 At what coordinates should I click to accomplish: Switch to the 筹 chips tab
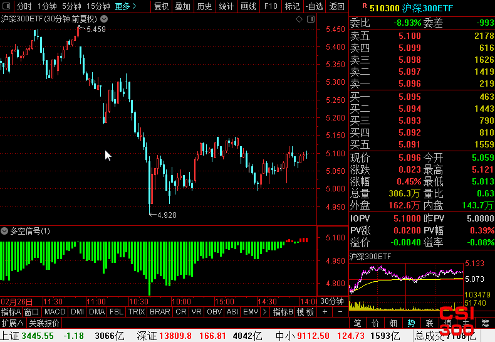click(485, 323)
